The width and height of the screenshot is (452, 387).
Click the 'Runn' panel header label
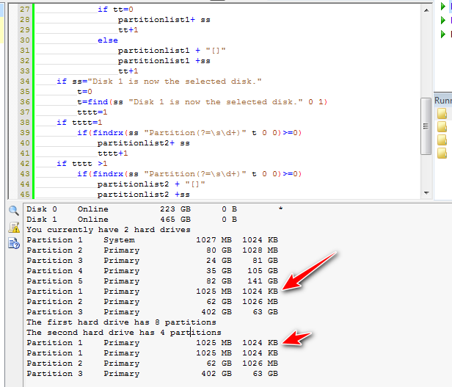443,101
